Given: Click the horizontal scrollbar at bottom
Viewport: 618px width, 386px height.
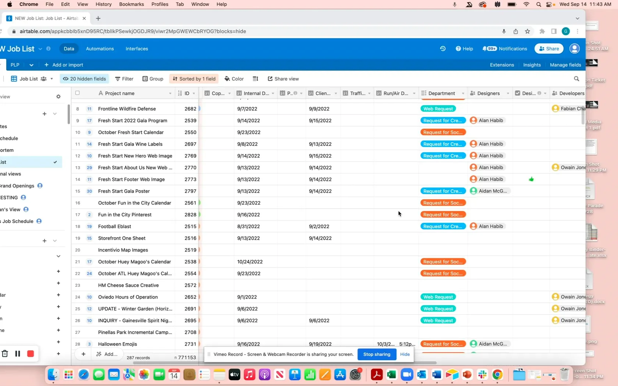Looking at the screenshot, I should (284, 363).
